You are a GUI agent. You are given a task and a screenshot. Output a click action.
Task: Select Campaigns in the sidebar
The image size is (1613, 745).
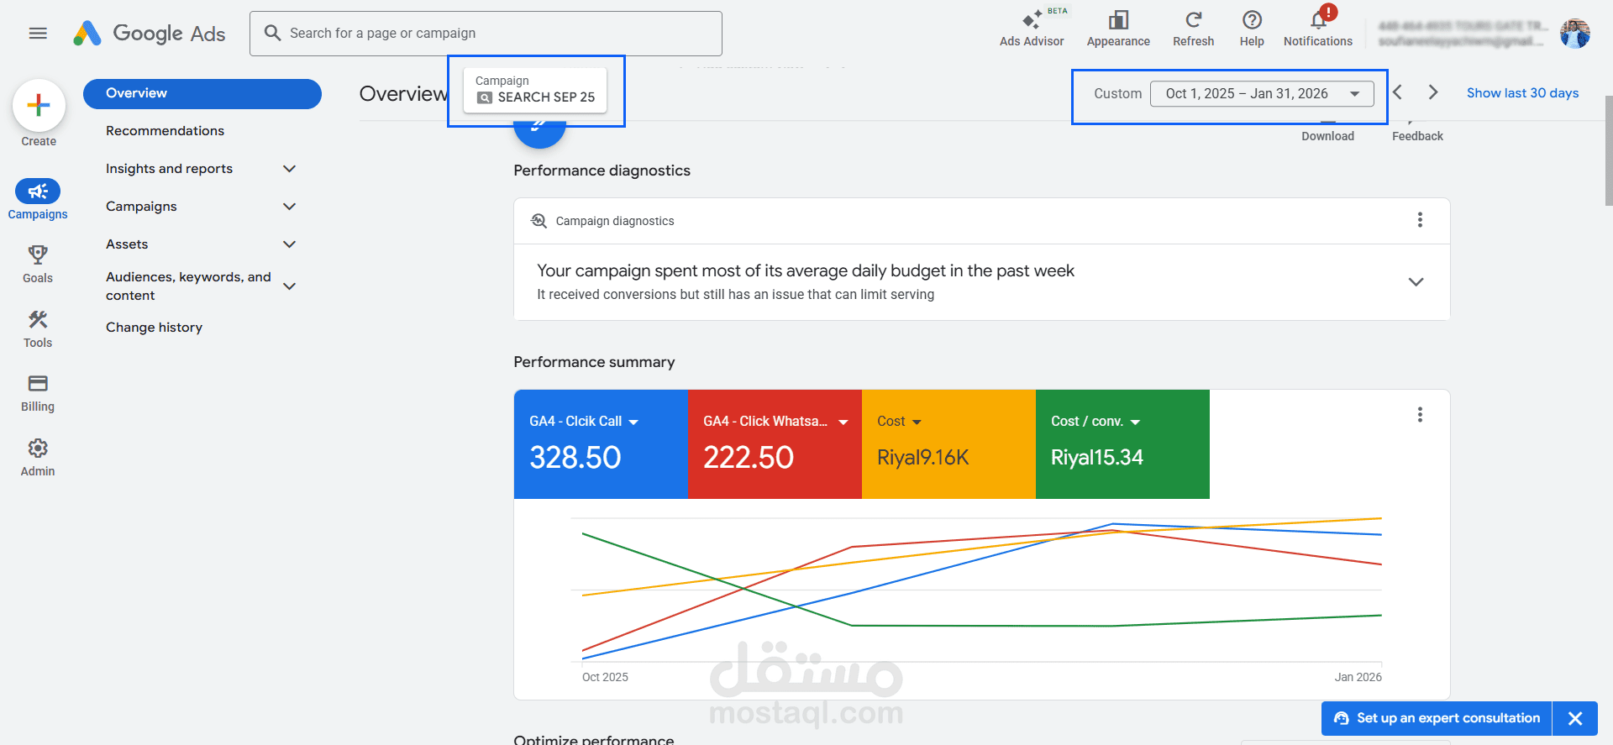click(x=38, y=200)
